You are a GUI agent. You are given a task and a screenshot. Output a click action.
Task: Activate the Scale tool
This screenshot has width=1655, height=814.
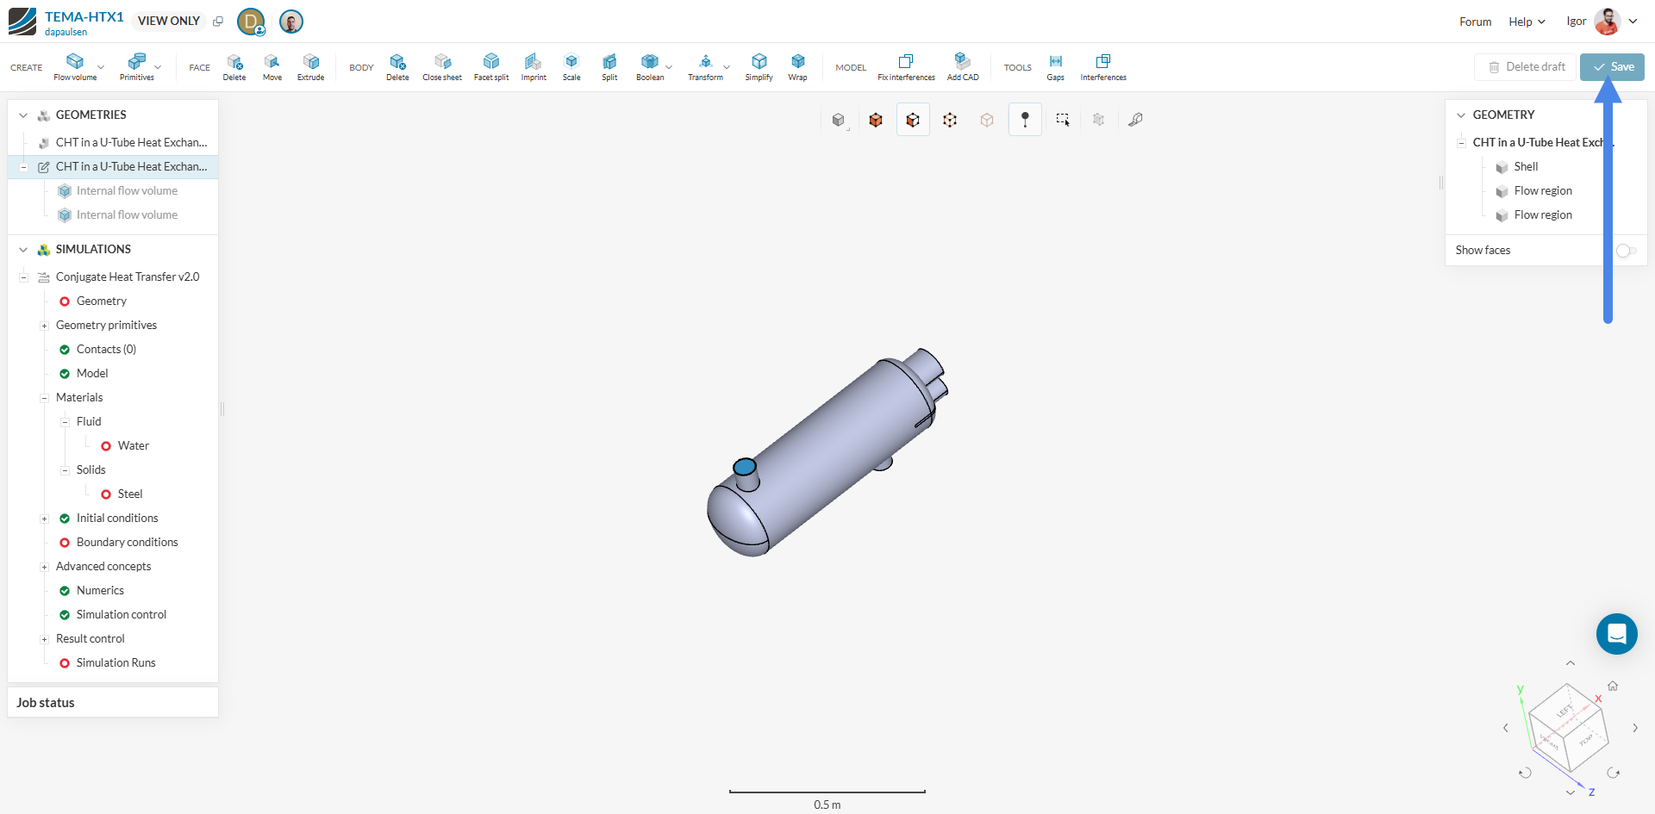571,66
